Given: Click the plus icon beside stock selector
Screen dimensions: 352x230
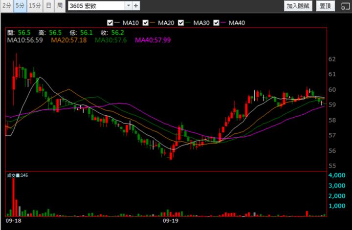Looking at the screenshot, I should point(136,6).
